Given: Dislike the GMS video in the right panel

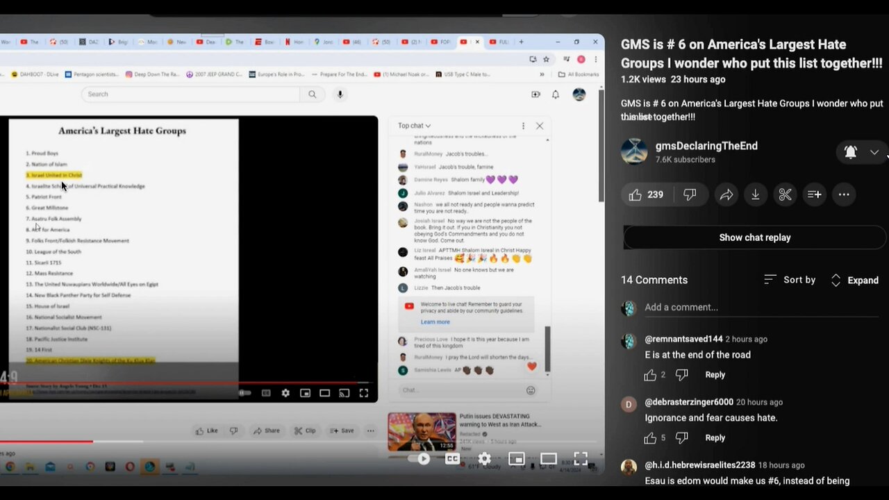Looking at the screenshot, I should coord(690,195).
